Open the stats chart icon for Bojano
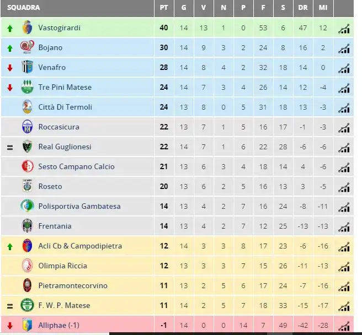Viewport: 362px width, 335px height. pos(344,48)
